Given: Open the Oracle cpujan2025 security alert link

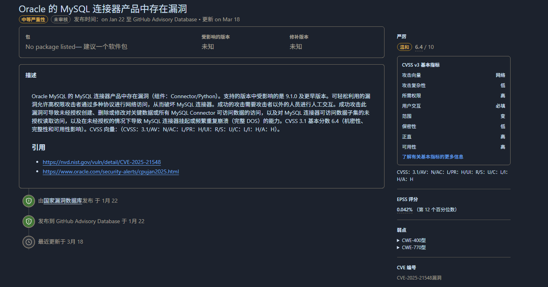Looking at the screenshot, I should (111, 171).
